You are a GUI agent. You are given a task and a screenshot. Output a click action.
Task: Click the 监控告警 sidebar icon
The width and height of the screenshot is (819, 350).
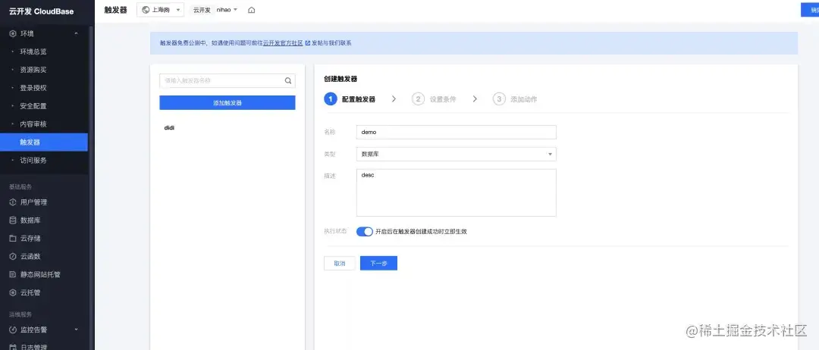(x=13, y=330)
